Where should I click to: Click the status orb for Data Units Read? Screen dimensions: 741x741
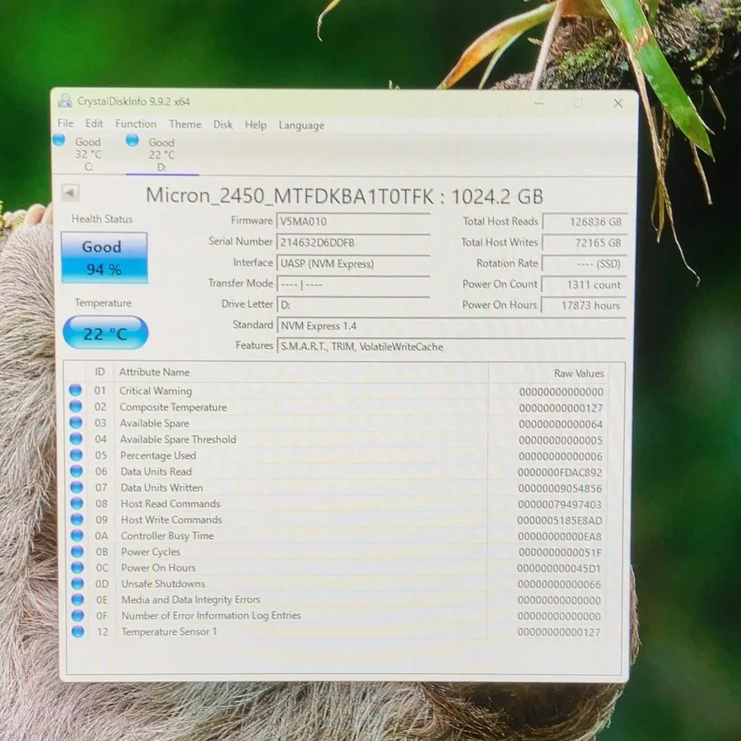(76, 471)
